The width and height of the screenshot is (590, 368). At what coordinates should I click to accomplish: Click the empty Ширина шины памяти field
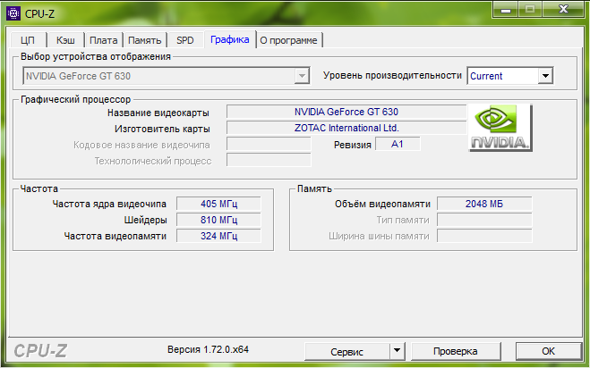click(x=484, y=236)
